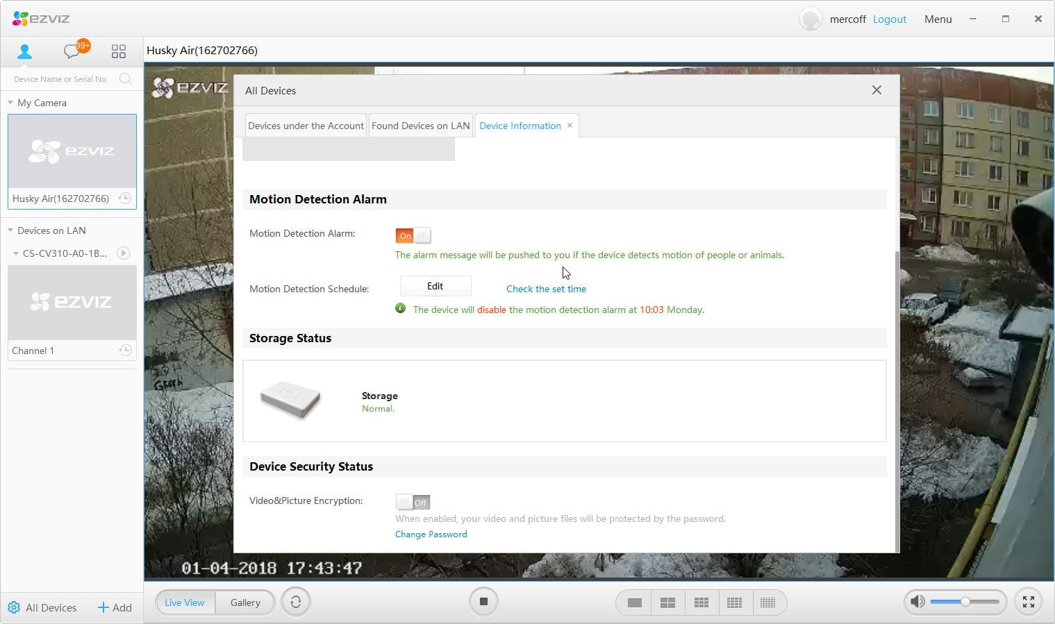
Task: Open playback history icon for Husky Air
Action: (x=125, y=199)
